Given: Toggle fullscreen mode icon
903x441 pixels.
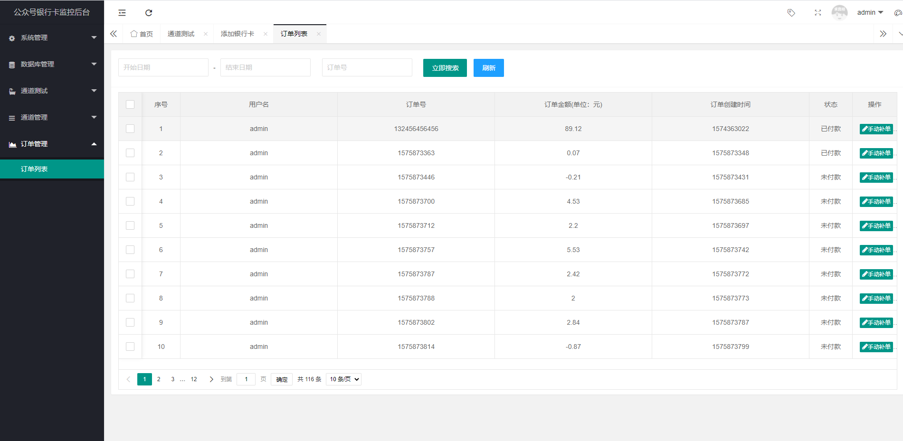Looking at the screenshot, I should [817, 13].
